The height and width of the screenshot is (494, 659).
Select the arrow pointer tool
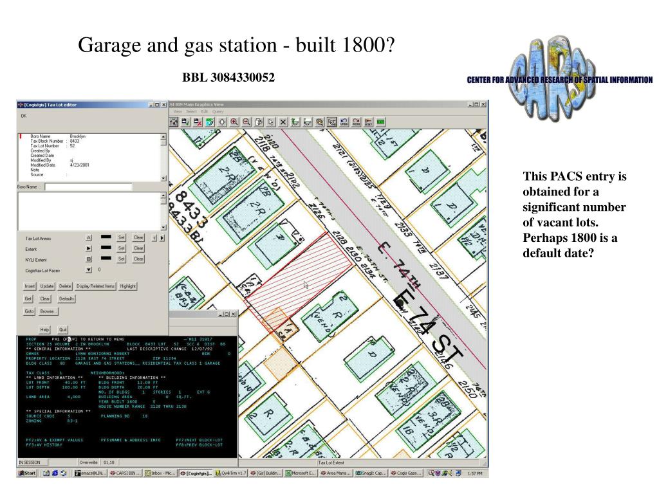pyautogui.click(x=271, y=122)
